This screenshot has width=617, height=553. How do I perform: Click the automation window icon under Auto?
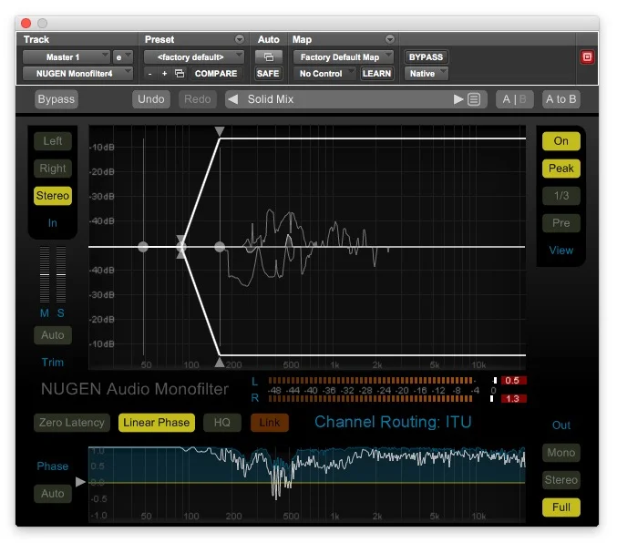[269, 57]
